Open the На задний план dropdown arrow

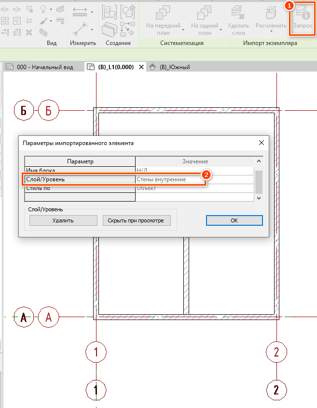point(221,29)
